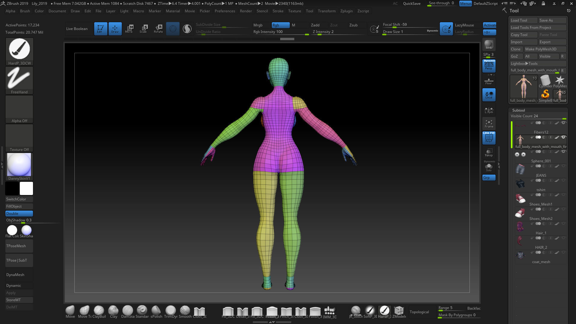Click the BPR render icon
The width and height of the screenshot is (576, 324).
pyautogui.click(x=489, y=44)
